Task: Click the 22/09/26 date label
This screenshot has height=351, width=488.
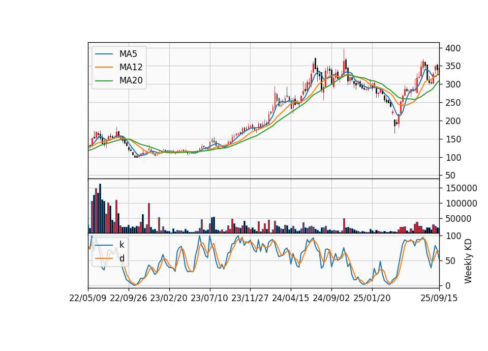Action: (129, 298)
